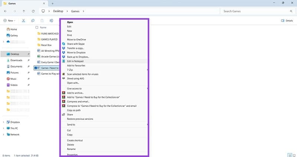The height and width of the screenshot is (157, 297).
Task: Click the Paste toolbar icon
Action: [x=42, y=21]
